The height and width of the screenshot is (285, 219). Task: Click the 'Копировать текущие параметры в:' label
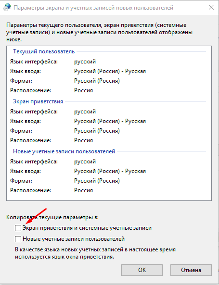coord(52,217)
